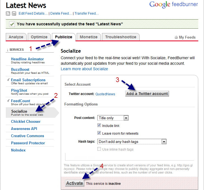This screenshot has width=204, height=190.
Task: Collapse the Services section header
Action: point(15,50)
